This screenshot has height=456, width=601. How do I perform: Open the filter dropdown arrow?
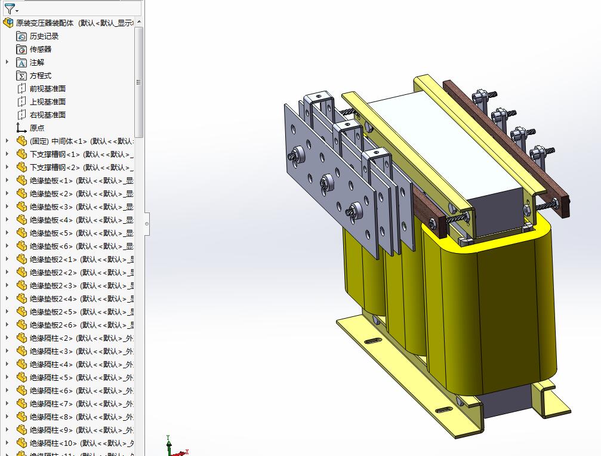(x=17, y=11)
